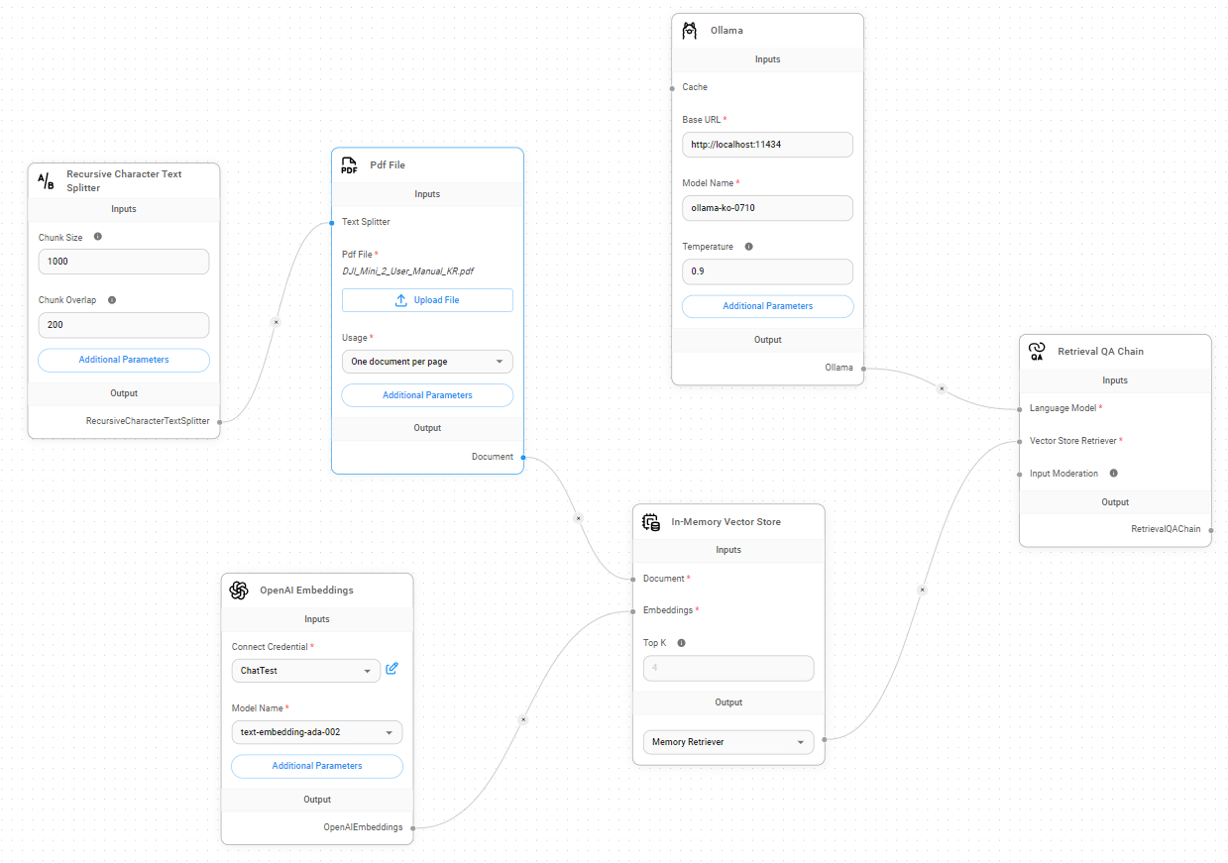
Task: Click the Temperature field showing 0.9
Action: click(x=767, y=271)
